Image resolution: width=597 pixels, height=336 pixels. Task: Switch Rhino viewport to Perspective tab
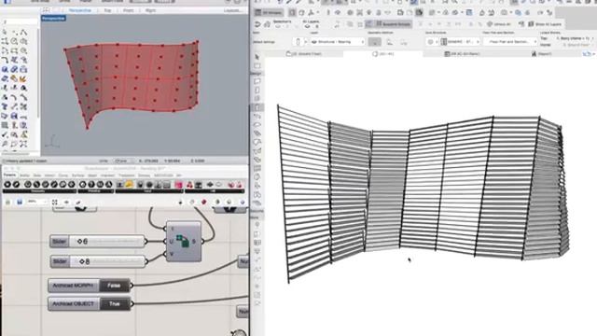(80, 10)
